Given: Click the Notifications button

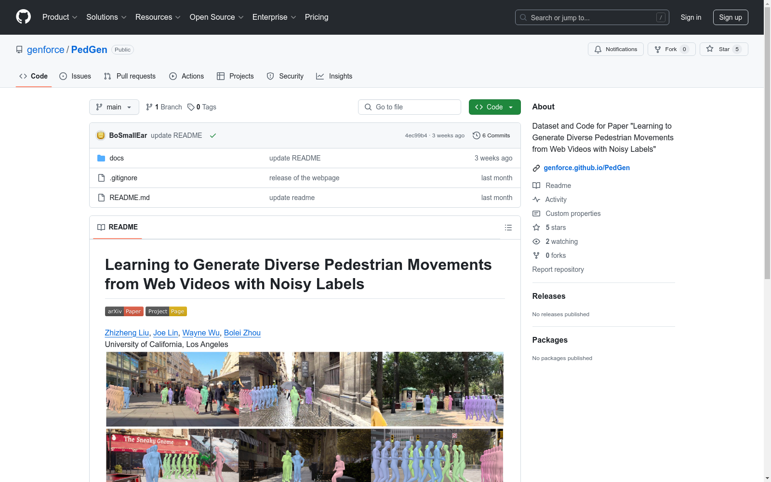Looking at the screenshot, I should click(616, 49).
